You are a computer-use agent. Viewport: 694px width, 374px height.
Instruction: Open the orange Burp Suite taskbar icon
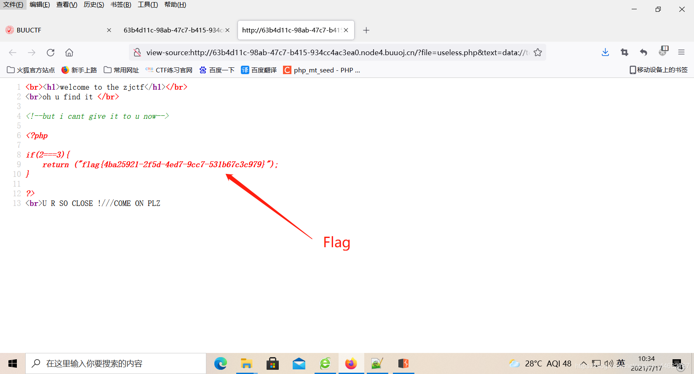(x=403, y=363)
